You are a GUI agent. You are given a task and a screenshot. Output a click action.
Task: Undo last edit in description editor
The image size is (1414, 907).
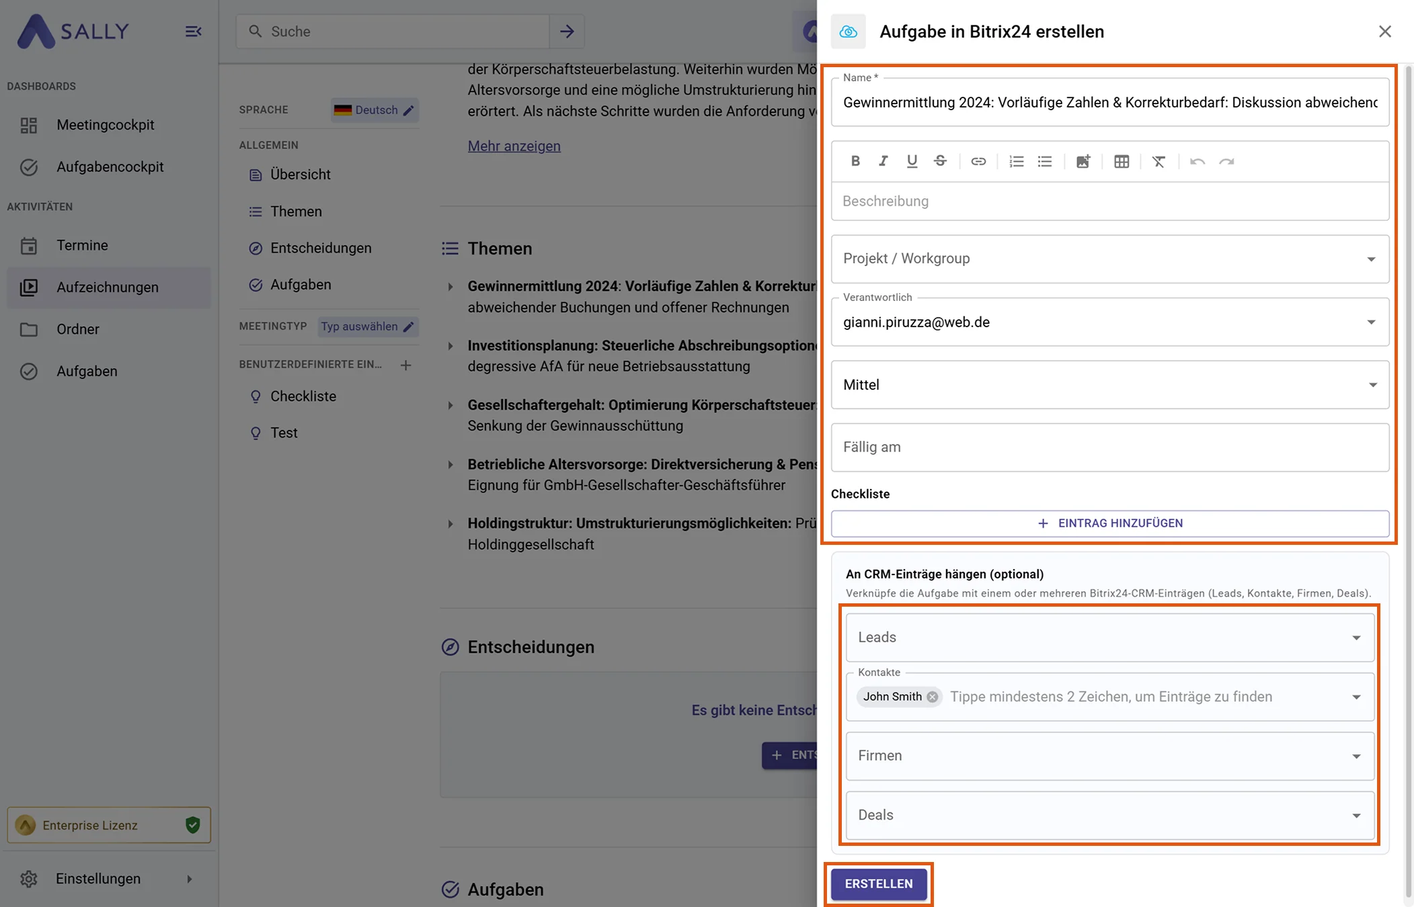(1197, 161)
